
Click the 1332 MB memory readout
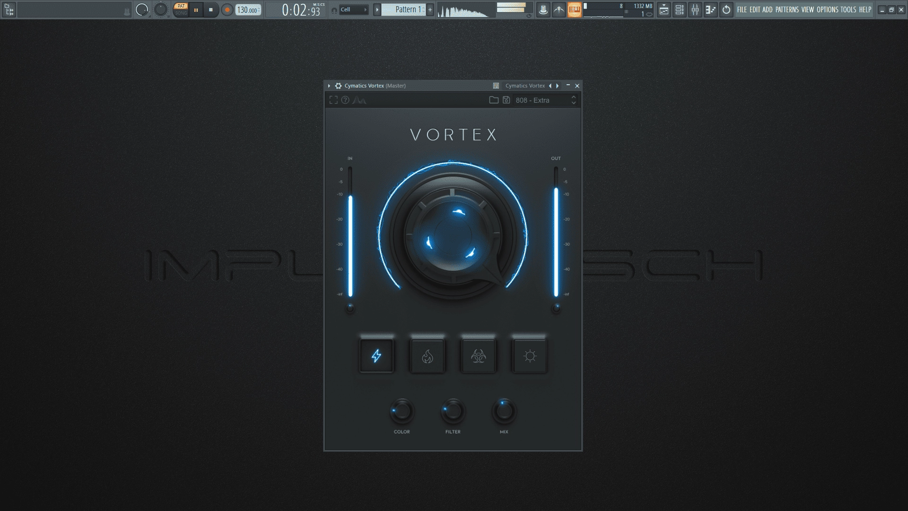coord(643,6)
